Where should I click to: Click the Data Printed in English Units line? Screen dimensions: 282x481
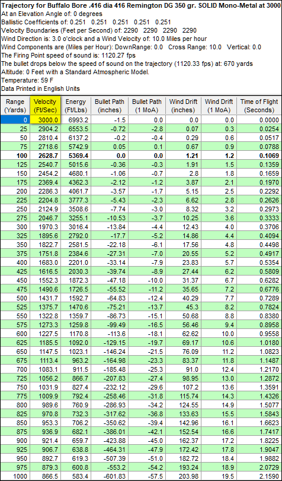tap(40, 88)
